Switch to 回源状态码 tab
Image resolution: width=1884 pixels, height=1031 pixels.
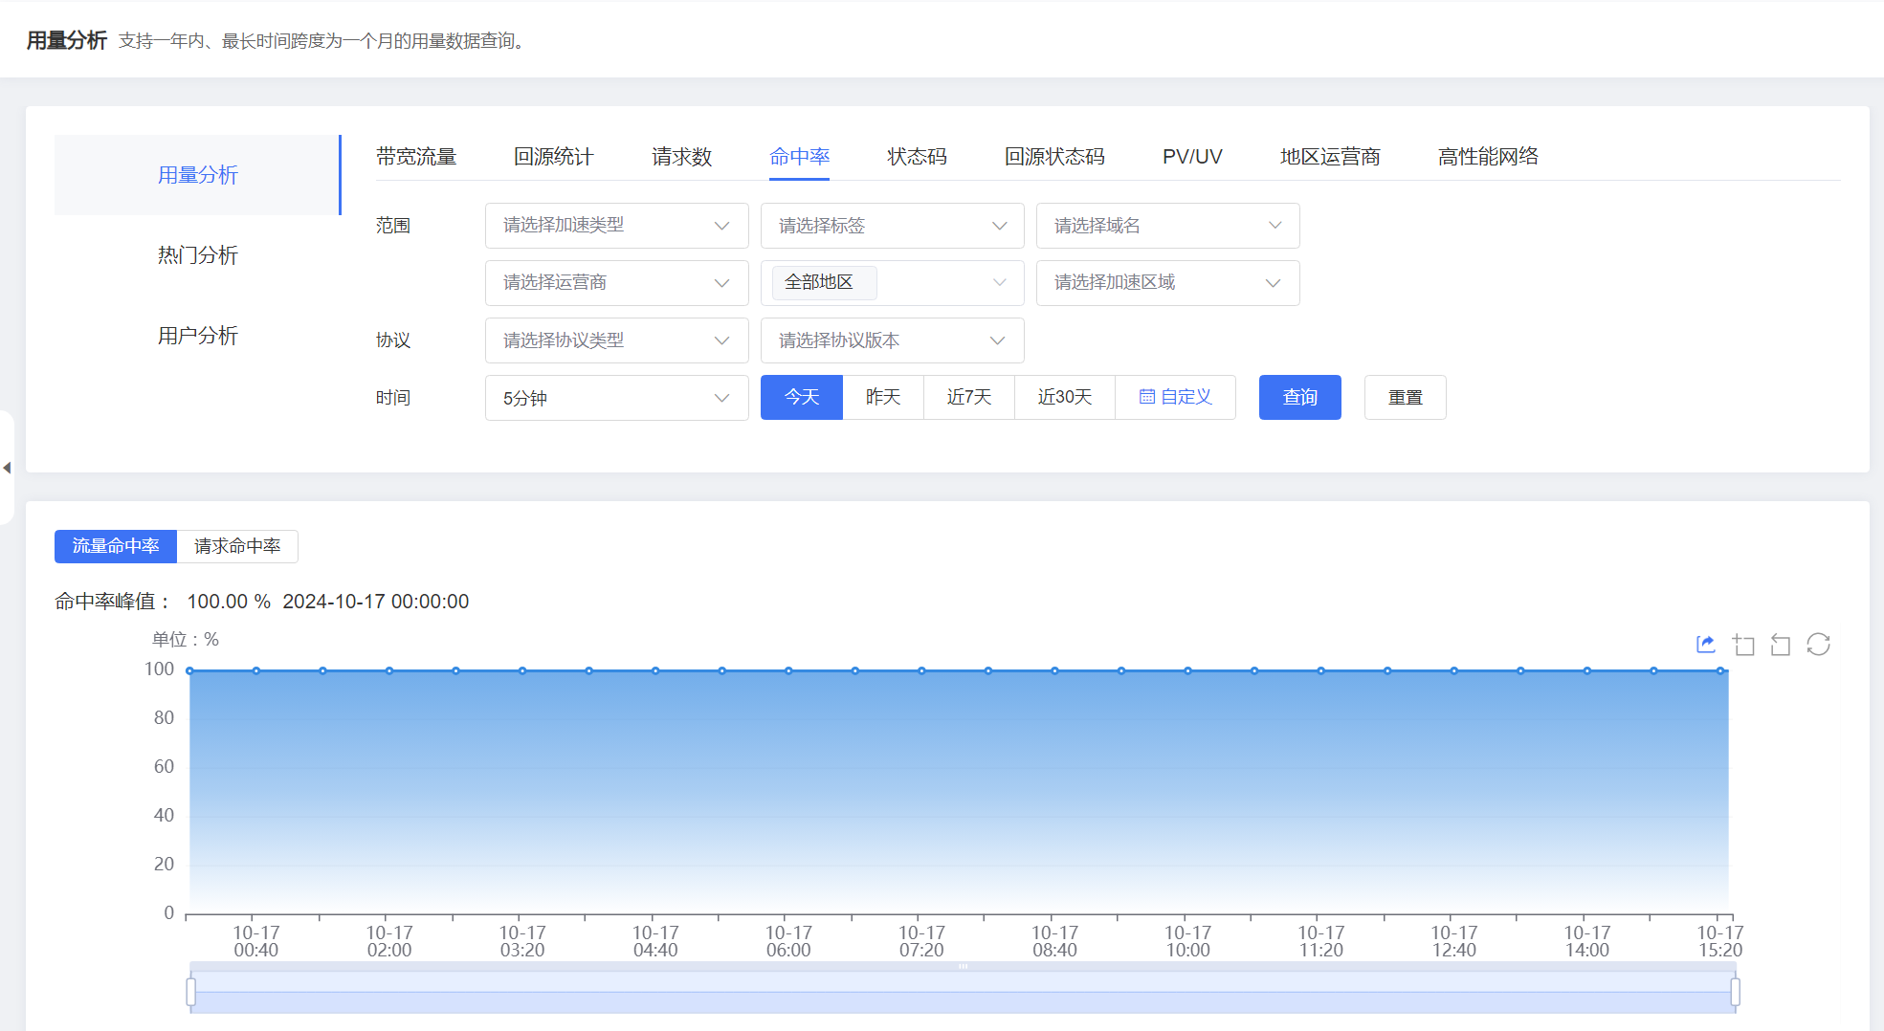click(1054, 157)
